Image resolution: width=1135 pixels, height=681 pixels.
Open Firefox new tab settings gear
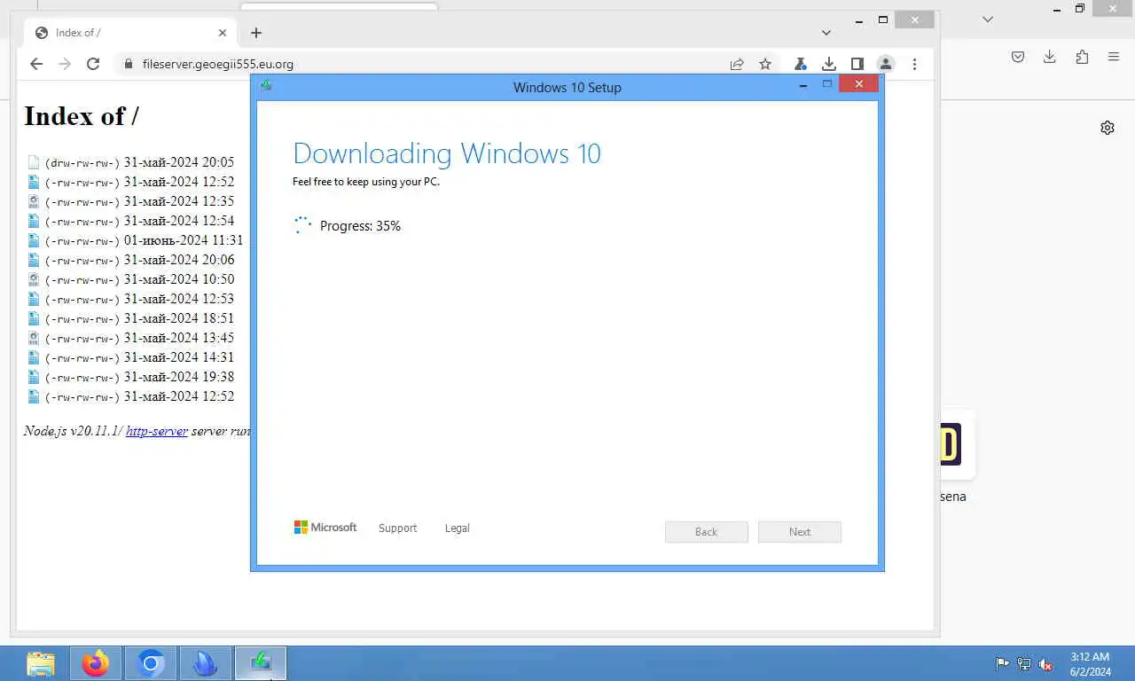pos(1108,128)
